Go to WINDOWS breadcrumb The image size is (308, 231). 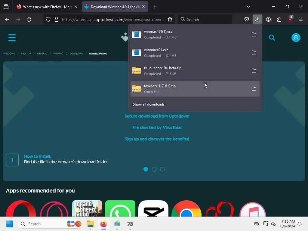click(x=9, y=54)
